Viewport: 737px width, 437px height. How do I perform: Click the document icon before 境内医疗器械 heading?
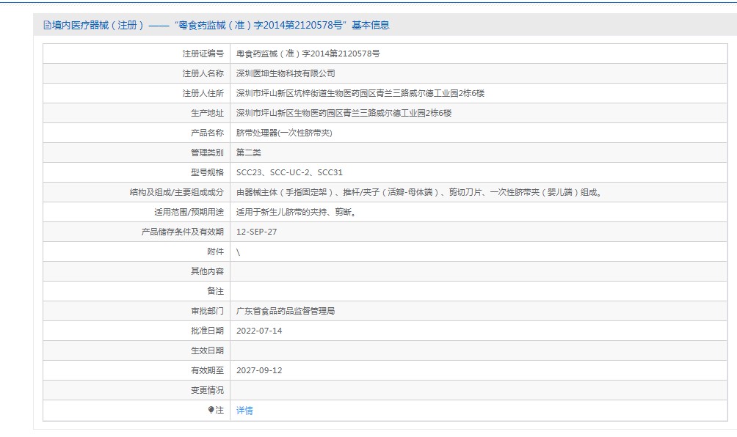(47, 26)
